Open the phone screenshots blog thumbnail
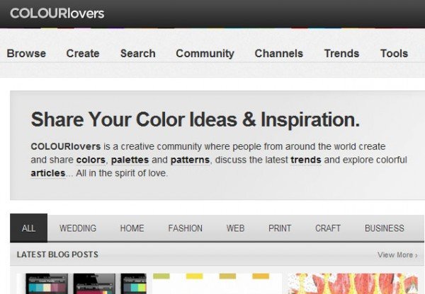This screenshot has width=425, height=294. [81, 283]
